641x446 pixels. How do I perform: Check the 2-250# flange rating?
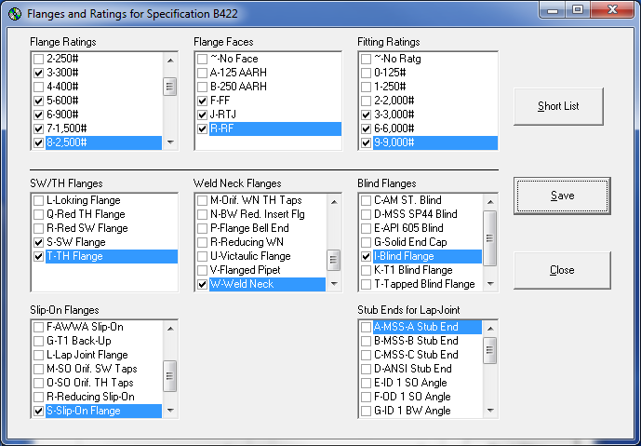38,59
